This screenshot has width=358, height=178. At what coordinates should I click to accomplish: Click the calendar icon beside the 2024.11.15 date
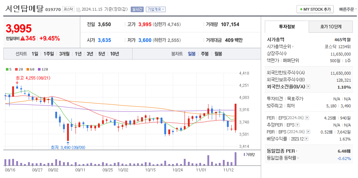pyautogui.click(x=78, y=10)
